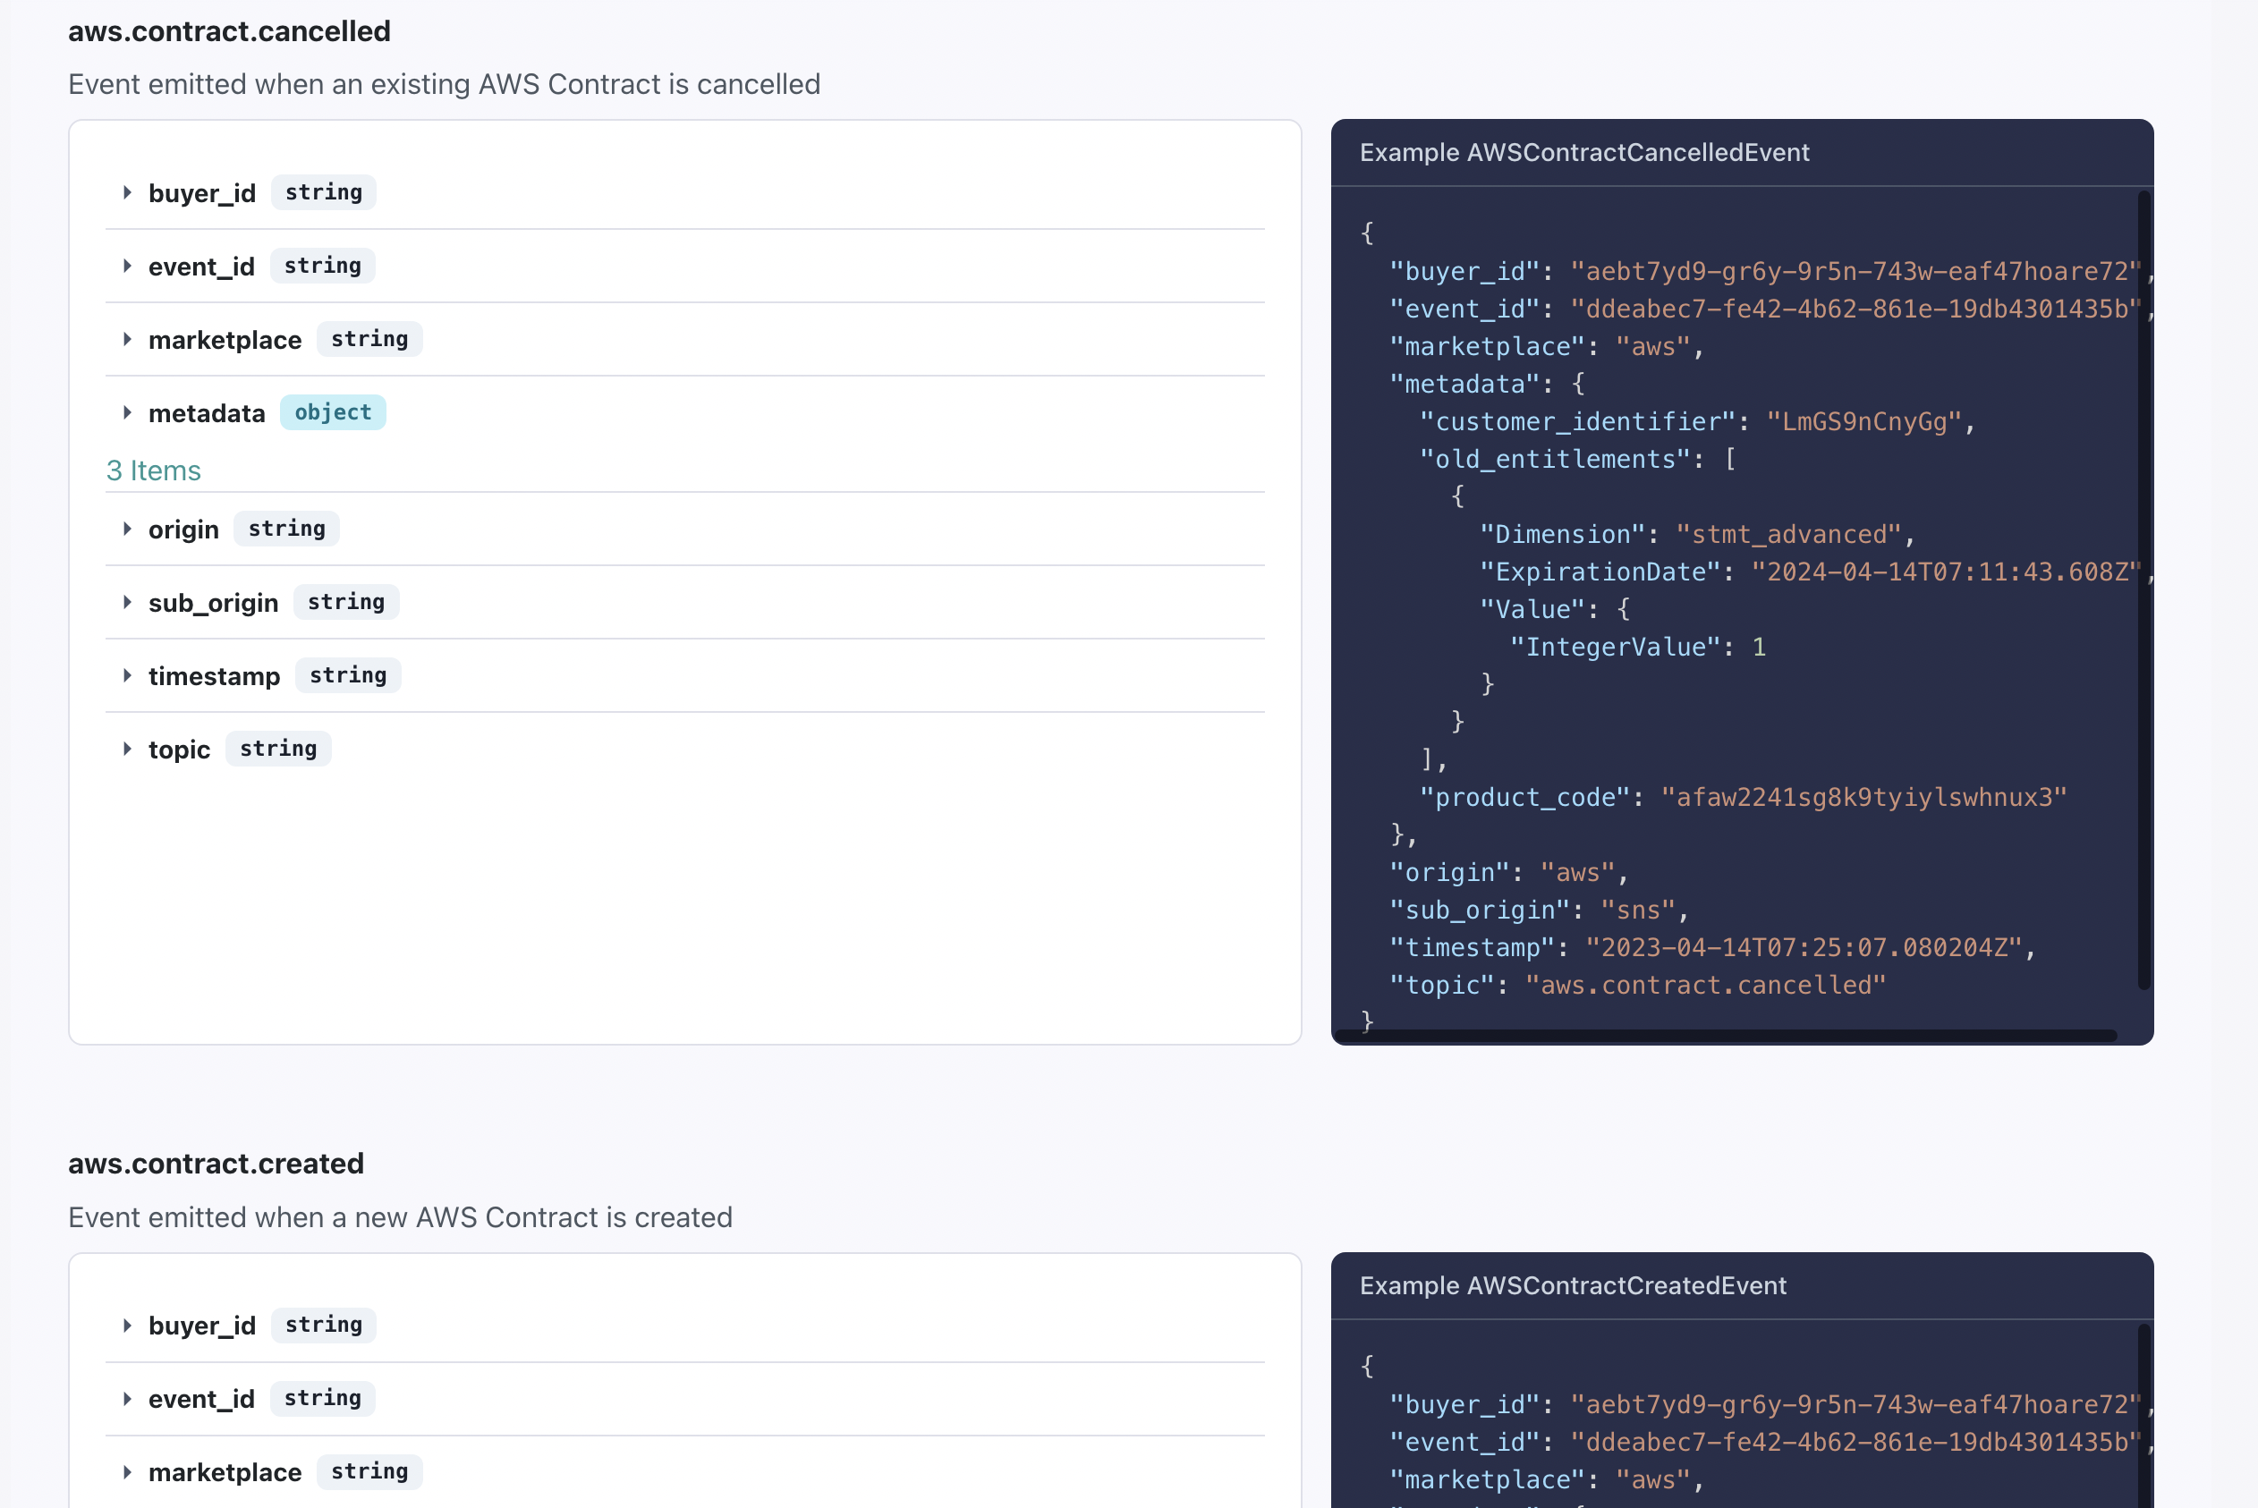Image resolution: width=2258 pixels, height=1508 pixels.
Task: Click the "Example AWSContractCancelledEvent" panel title
Action: coord(1585,152)
